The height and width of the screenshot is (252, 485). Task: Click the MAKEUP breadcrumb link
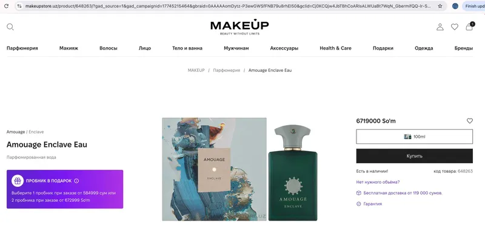pos(196,70)
